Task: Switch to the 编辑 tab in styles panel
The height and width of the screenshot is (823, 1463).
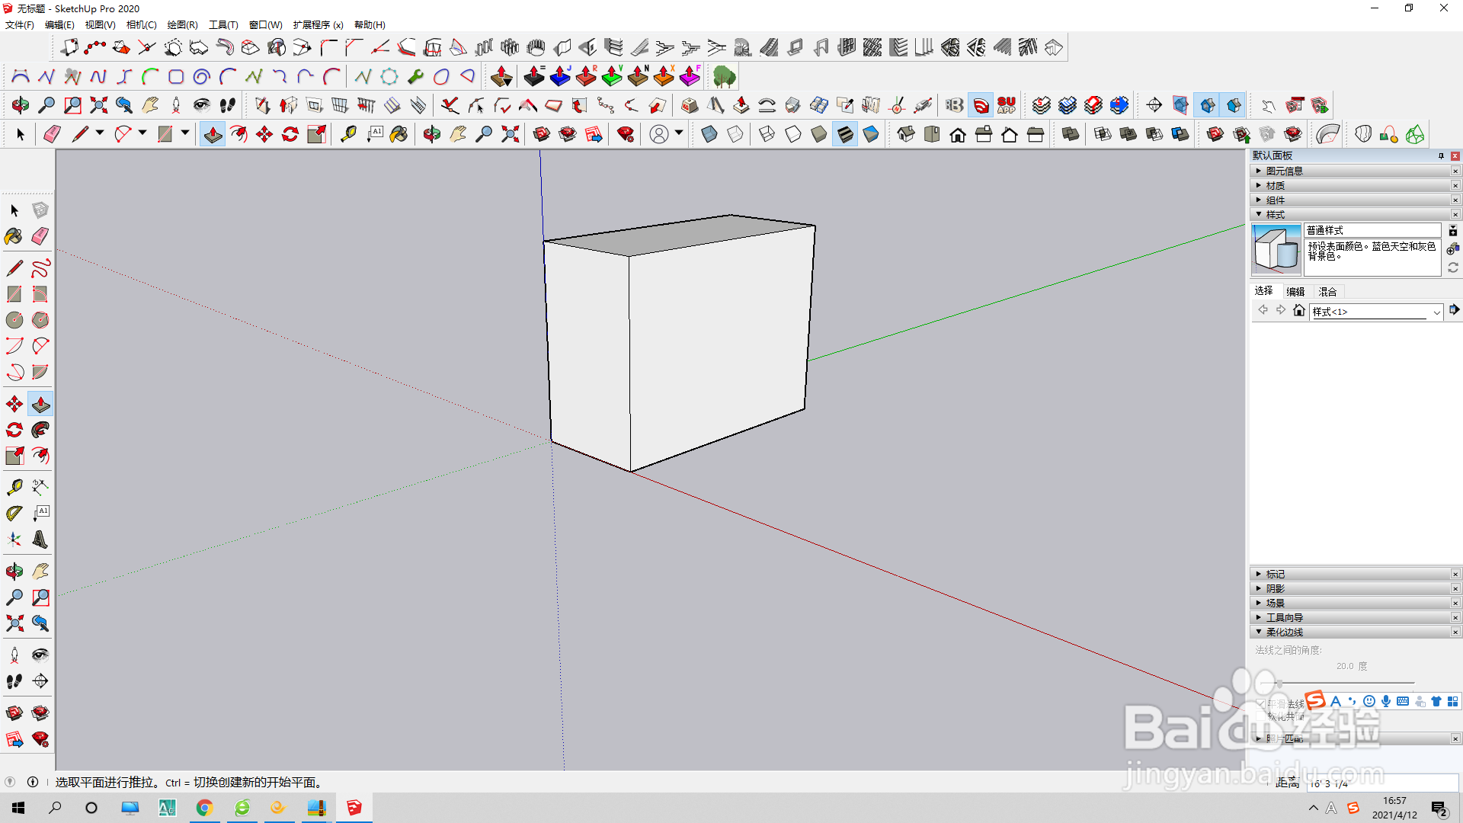Action: [1295, 291]
